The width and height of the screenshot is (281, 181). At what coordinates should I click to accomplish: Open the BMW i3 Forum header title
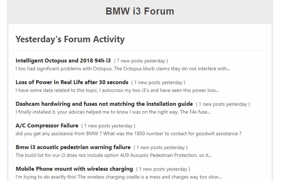140,11
